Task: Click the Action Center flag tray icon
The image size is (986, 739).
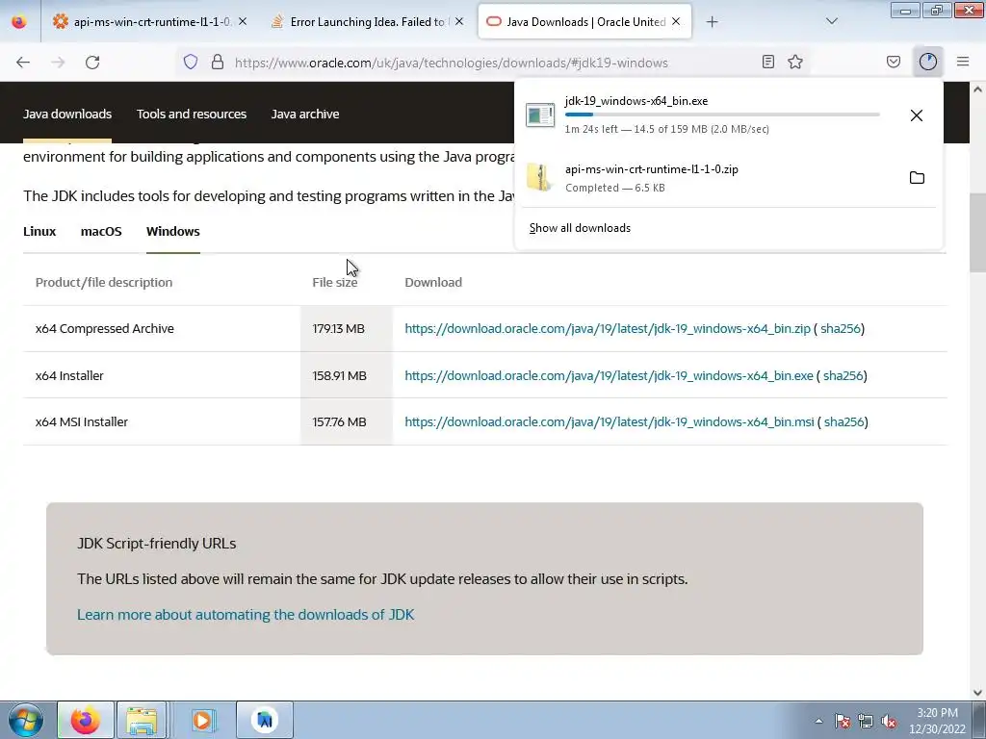Action: (x=842, y=721)
